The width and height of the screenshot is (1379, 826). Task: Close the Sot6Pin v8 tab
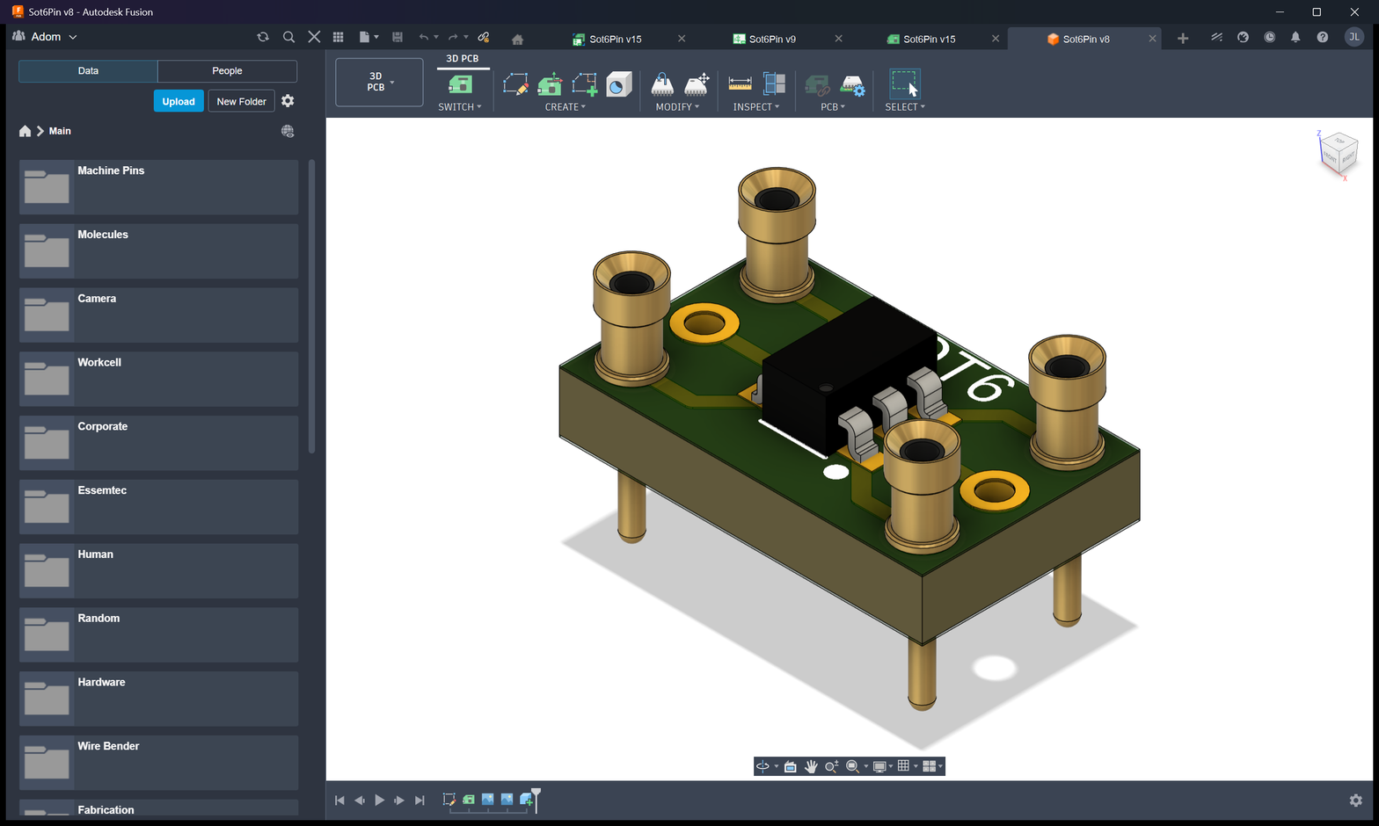[1152, 39]
